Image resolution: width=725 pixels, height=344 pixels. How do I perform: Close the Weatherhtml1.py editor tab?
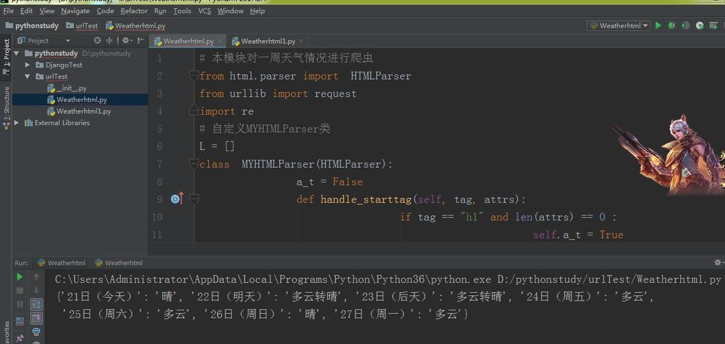[301, 41]
